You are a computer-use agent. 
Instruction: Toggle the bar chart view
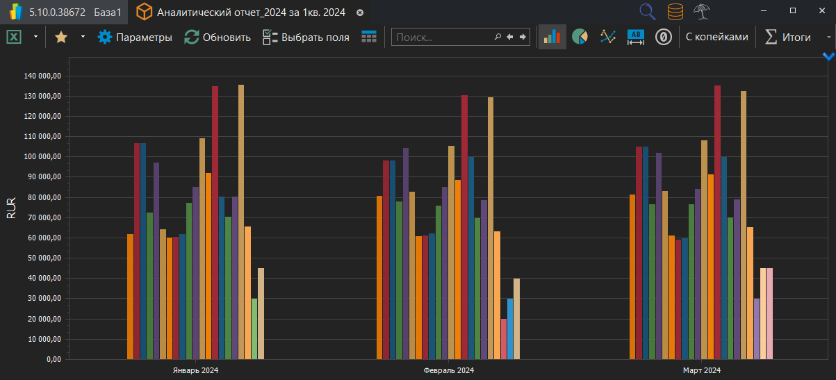[x=552, y=37]
